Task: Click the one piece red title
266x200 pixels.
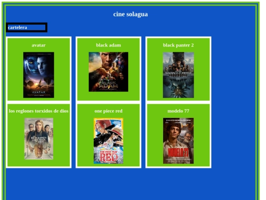Action: click(x=108, y=111)
